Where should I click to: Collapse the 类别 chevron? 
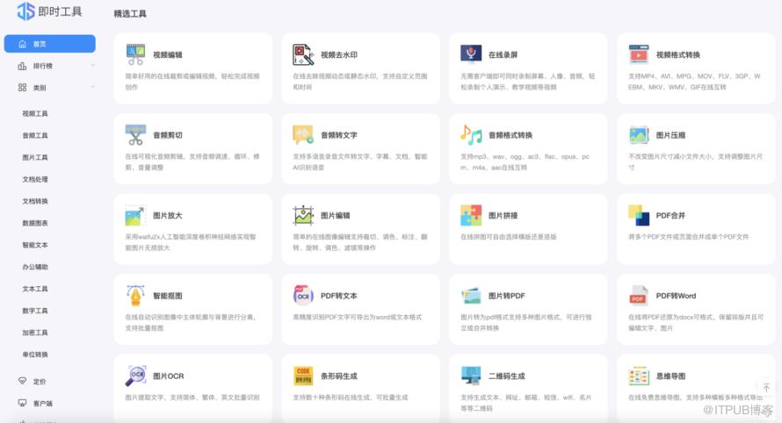click(x=92, y=87)
